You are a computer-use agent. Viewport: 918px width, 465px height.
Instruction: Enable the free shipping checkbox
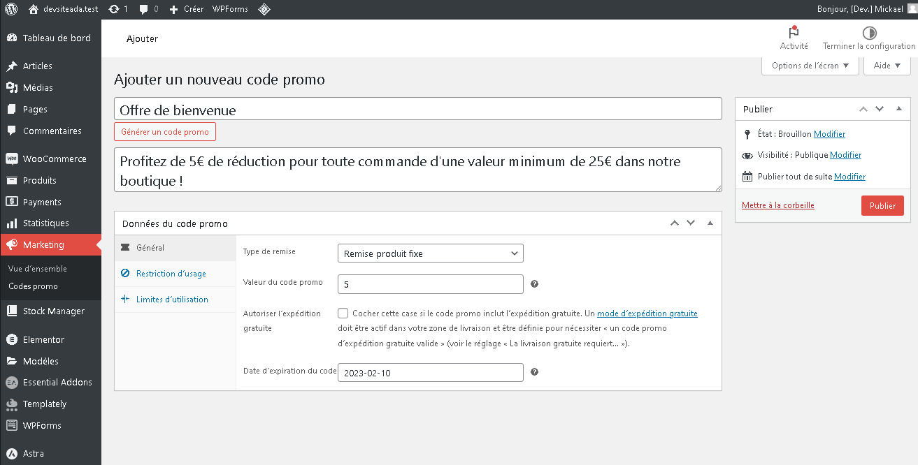click(x=343, y=313)
